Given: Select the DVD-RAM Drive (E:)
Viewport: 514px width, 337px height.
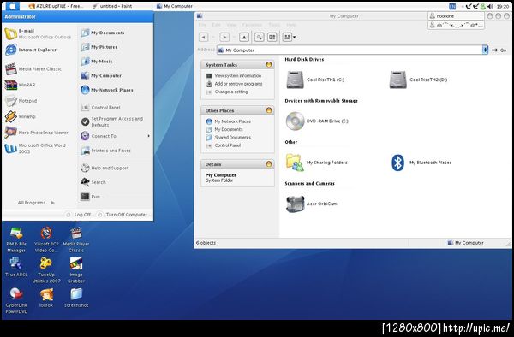Looking at the screenshot, I should tap(317, 121).
